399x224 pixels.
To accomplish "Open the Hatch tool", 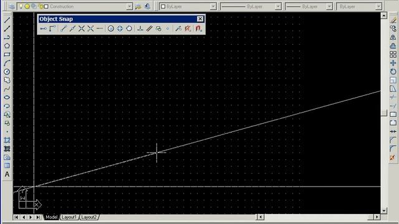I will pos(7,140).
